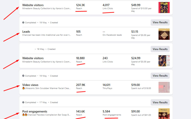Screen dimensions: 191x119
Task: Click fire emoji on Ultrasonic Skin Scrubber ad
Action: click(24, 88)
